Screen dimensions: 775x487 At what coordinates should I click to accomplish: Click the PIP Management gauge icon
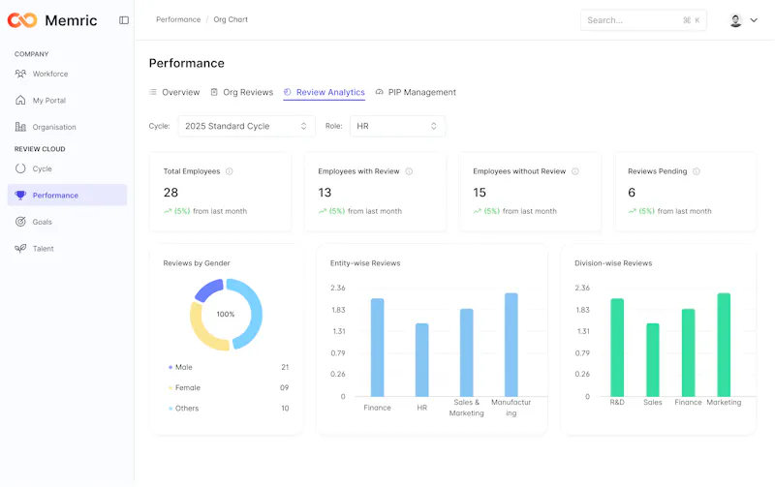(x=379, y=92)
